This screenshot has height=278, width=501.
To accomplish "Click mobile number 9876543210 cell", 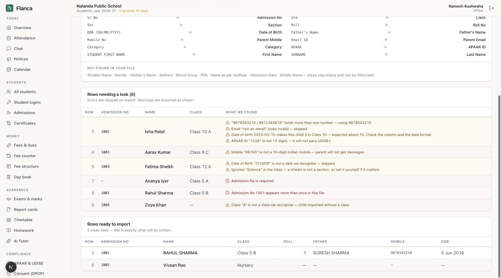I will pyautogui.click(x=401, y=253).
